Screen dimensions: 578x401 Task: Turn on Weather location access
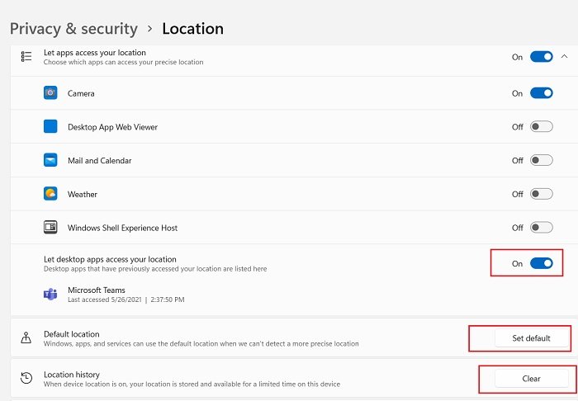pos(541,194)
